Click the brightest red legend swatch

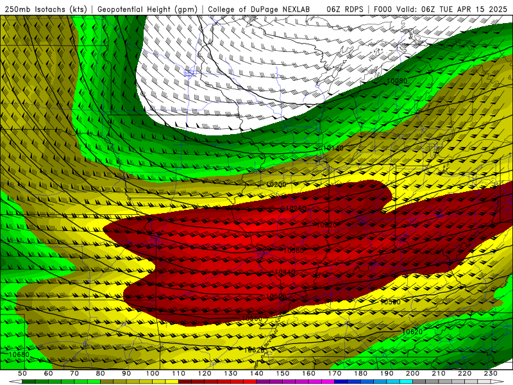[250, 381]
